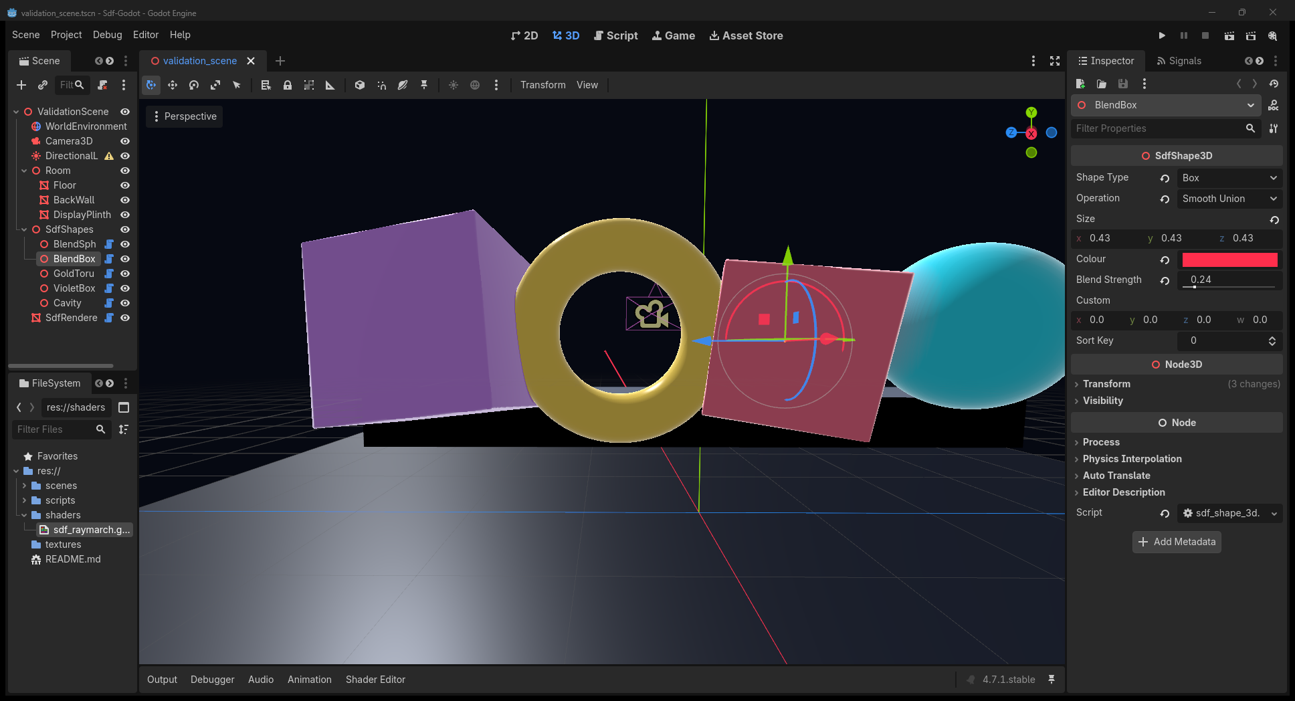1295x701 pixels.
Task: Open the Operation Smooth Union dropdown
Action: [x=1229, y=199]
